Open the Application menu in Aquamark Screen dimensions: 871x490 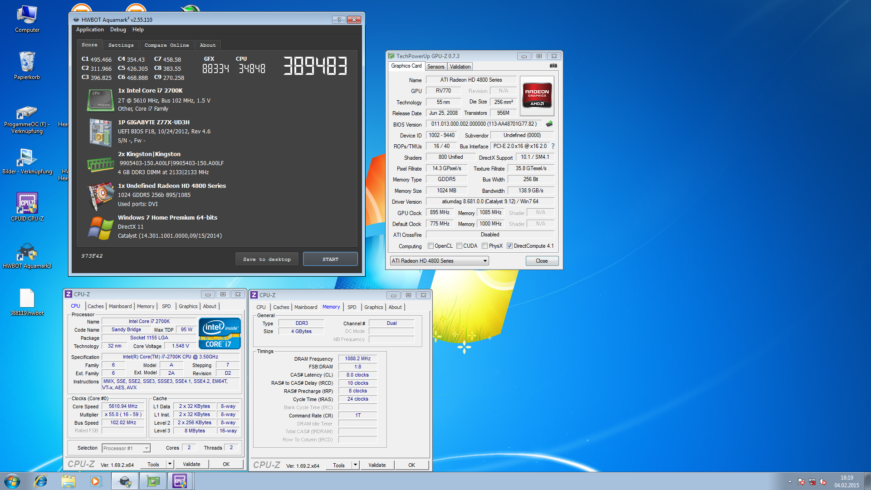(x=90, y=29)
